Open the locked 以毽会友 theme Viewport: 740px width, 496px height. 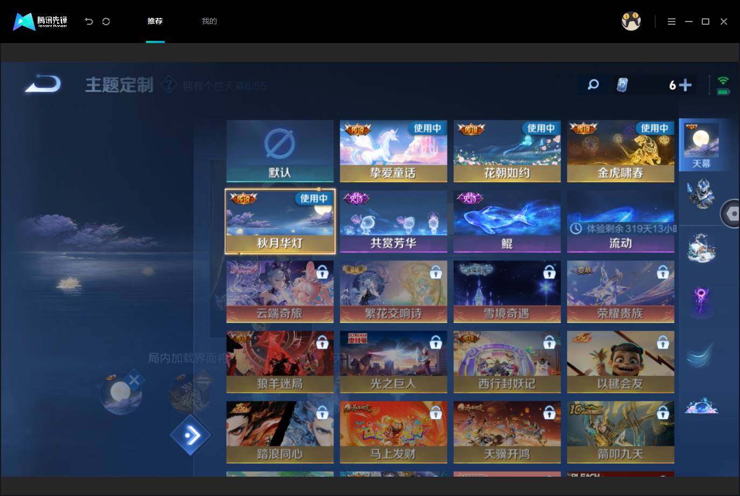pos(620,362)
